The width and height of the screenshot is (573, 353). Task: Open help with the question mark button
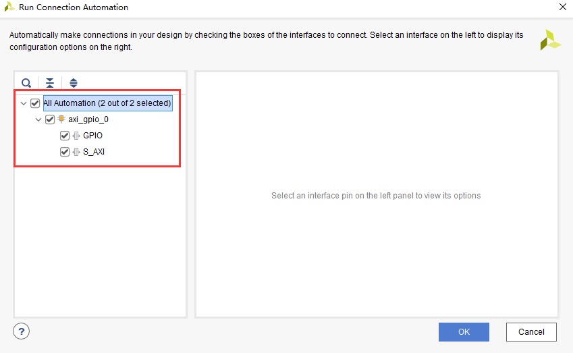point(22,331)
